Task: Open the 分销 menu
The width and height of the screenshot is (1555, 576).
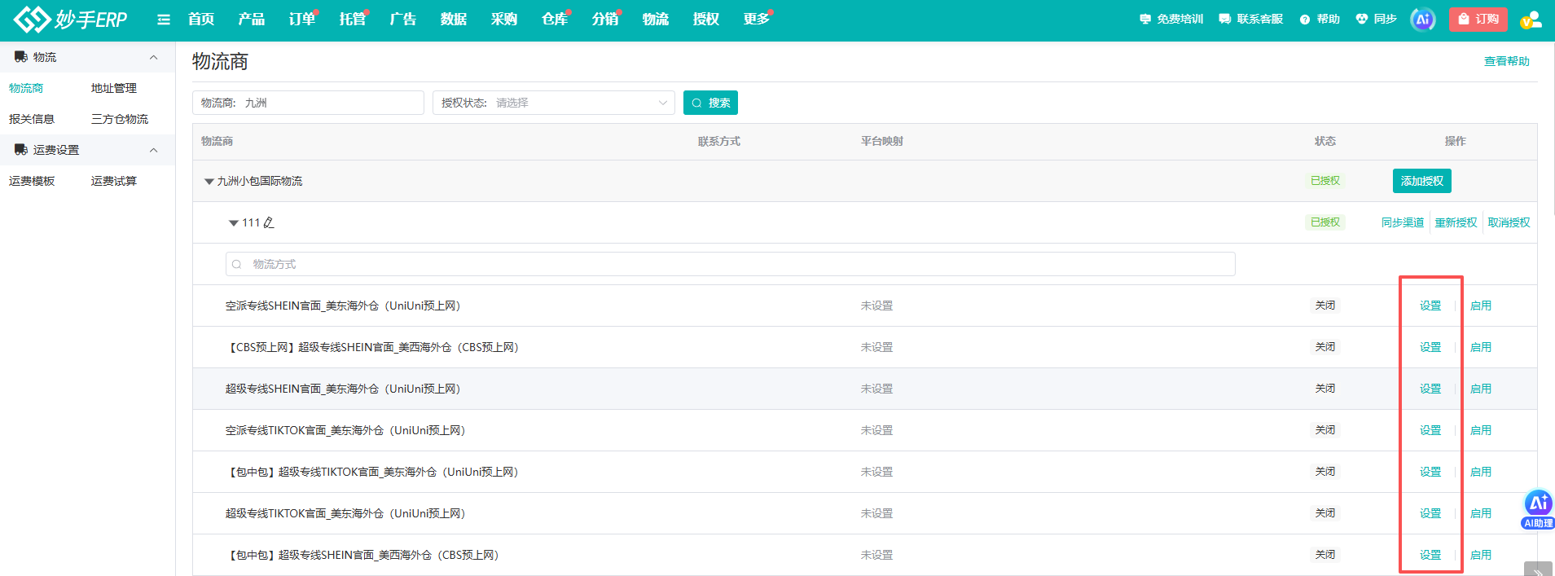Action: click(605, 19)
